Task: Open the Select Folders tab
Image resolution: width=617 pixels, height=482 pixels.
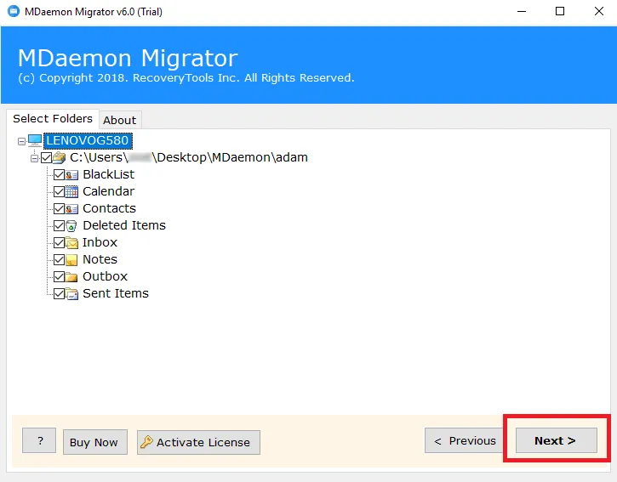Action: [53, 119]
